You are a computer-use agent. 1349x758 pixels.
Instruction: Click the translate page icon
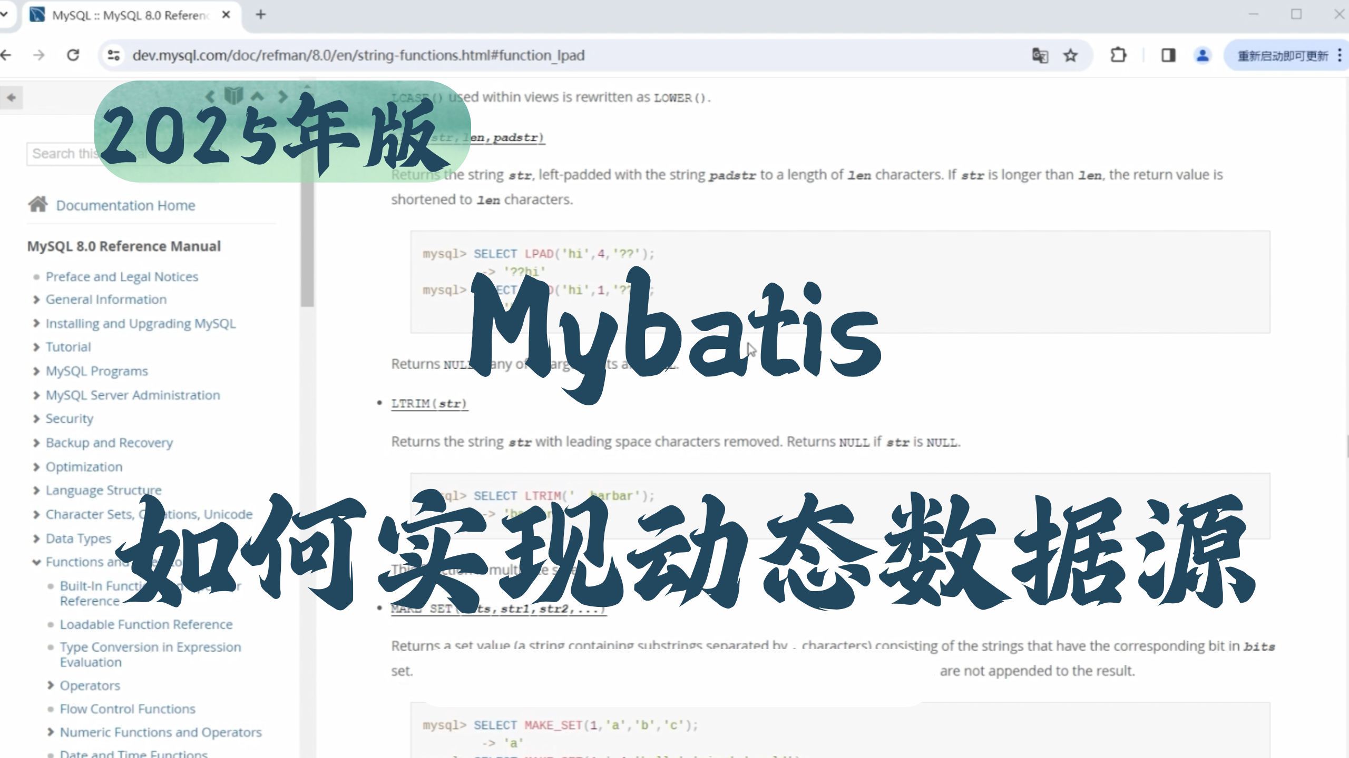(x=1040, y=55)
